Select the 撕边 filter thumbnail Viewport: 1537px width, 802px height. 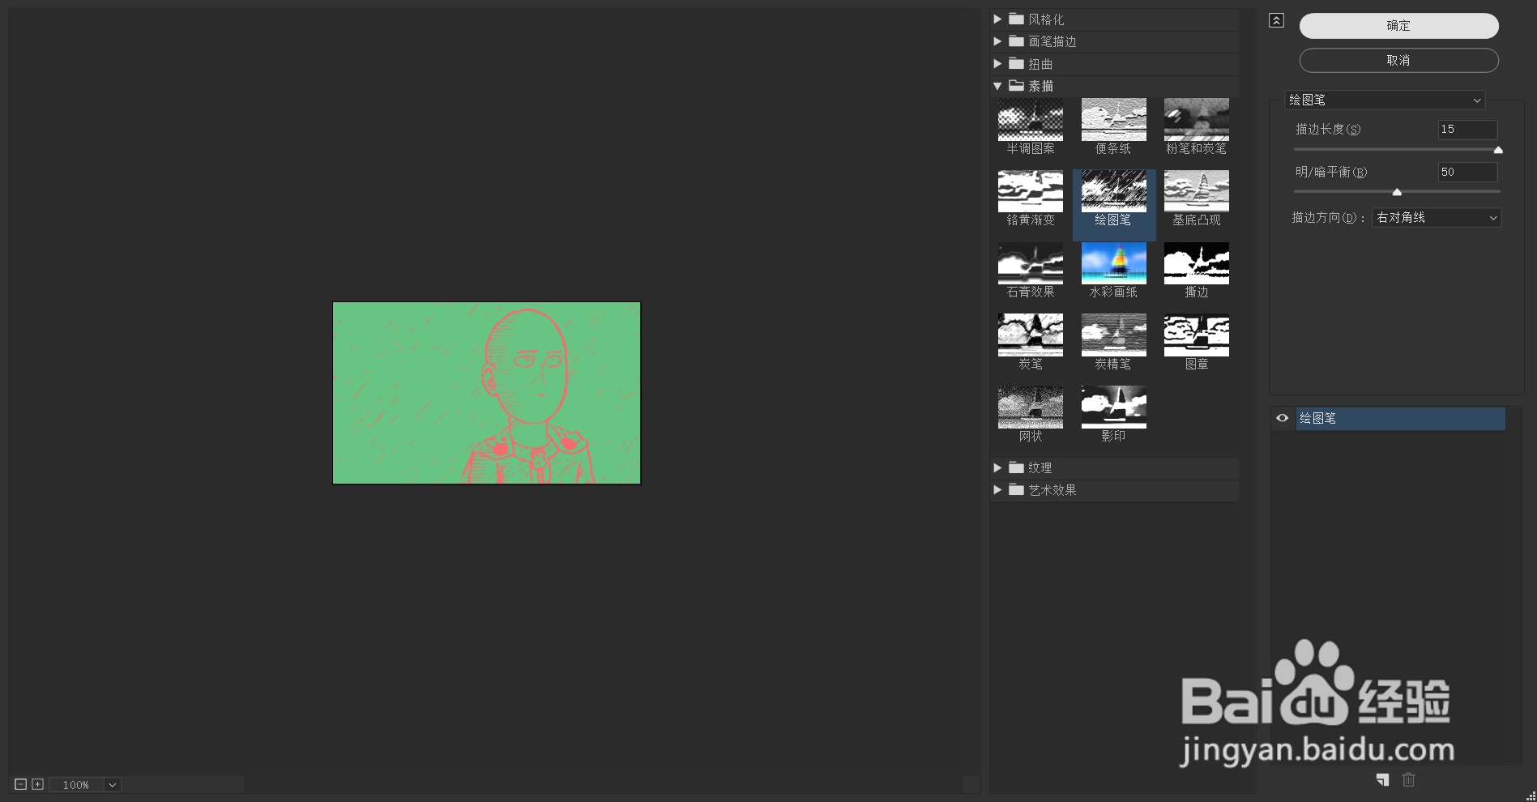[1196, 263]
